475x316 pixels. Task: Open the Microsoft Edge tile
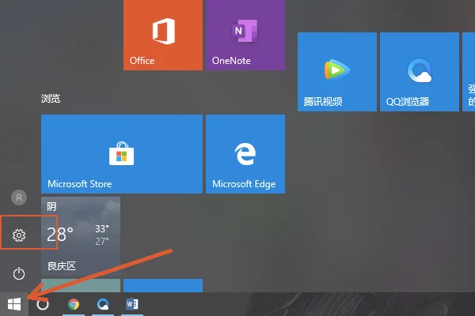(245, 154)
